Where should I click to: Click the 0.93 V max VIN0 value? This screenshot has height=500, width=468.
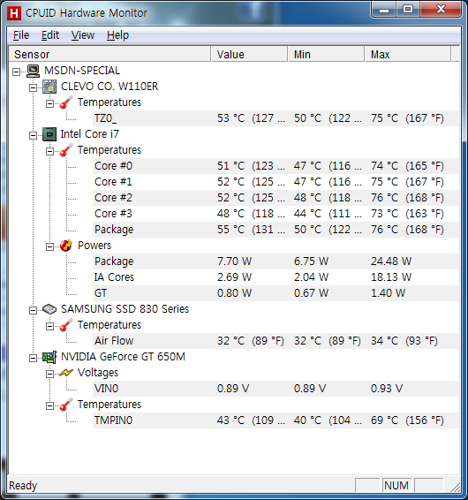387,389
